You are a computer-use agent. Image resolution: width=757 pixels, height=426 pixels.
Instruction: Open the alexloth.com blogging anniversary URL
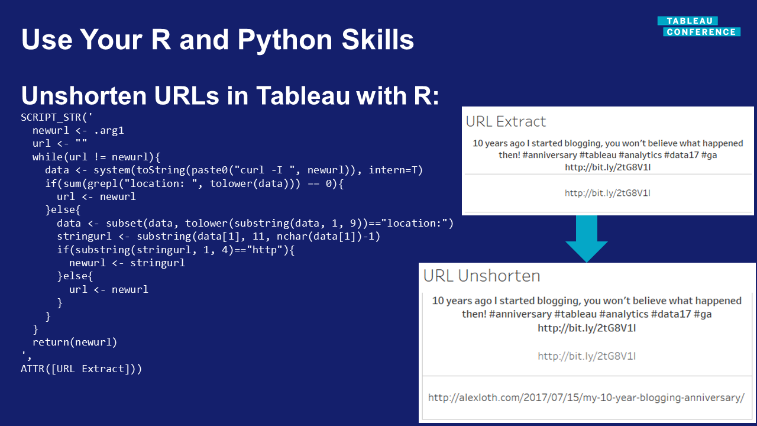(587, 398)
